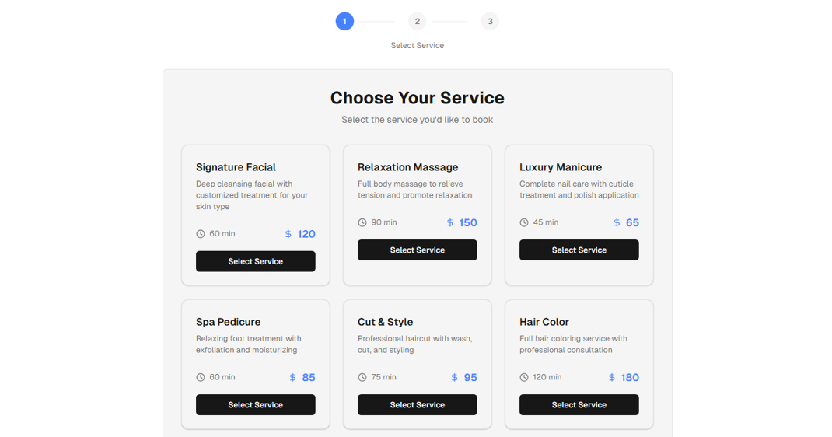Click the Choose Your Service heading
Image resolution: width=832 pixels, height=437 pixels.
click(x=417, y=97)
